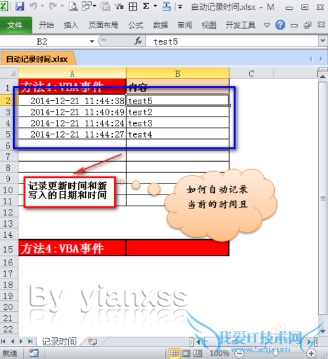Viewport: 328px width, 359px height.
Task: Go to next sheet navigation arrow
Action: 21,341
